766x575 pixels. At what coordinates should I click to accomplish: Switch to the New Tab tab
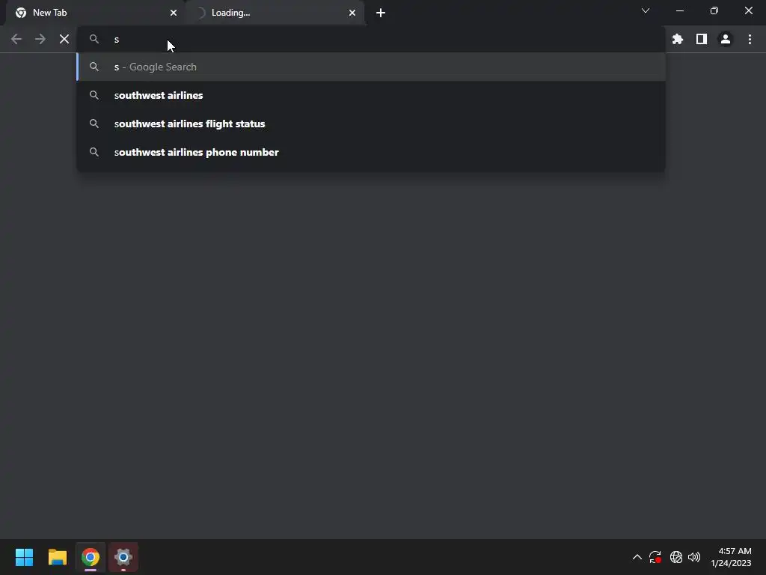pos(92,13)
